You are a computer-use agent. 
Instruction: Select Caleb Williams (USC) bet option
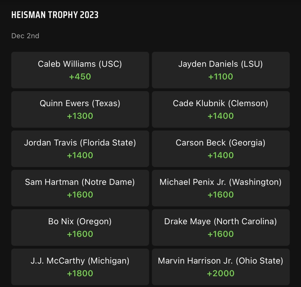tap(80, 70)
